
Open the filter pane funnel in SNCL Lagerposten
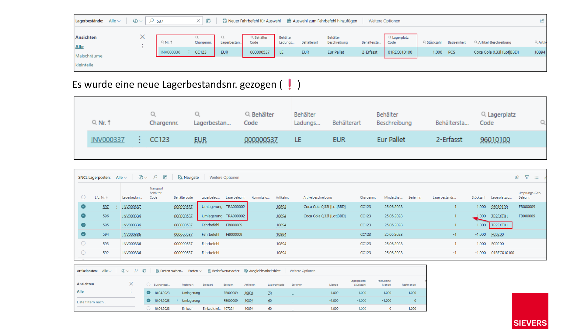527,177
